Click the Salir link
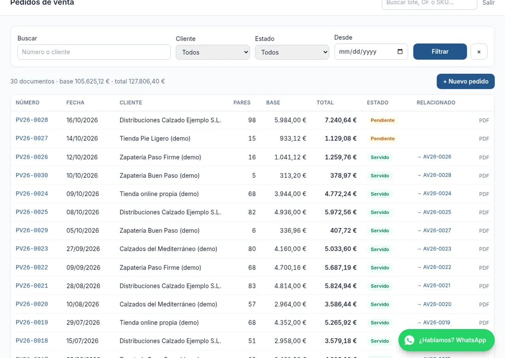505x358 pixels. [488, 3]
